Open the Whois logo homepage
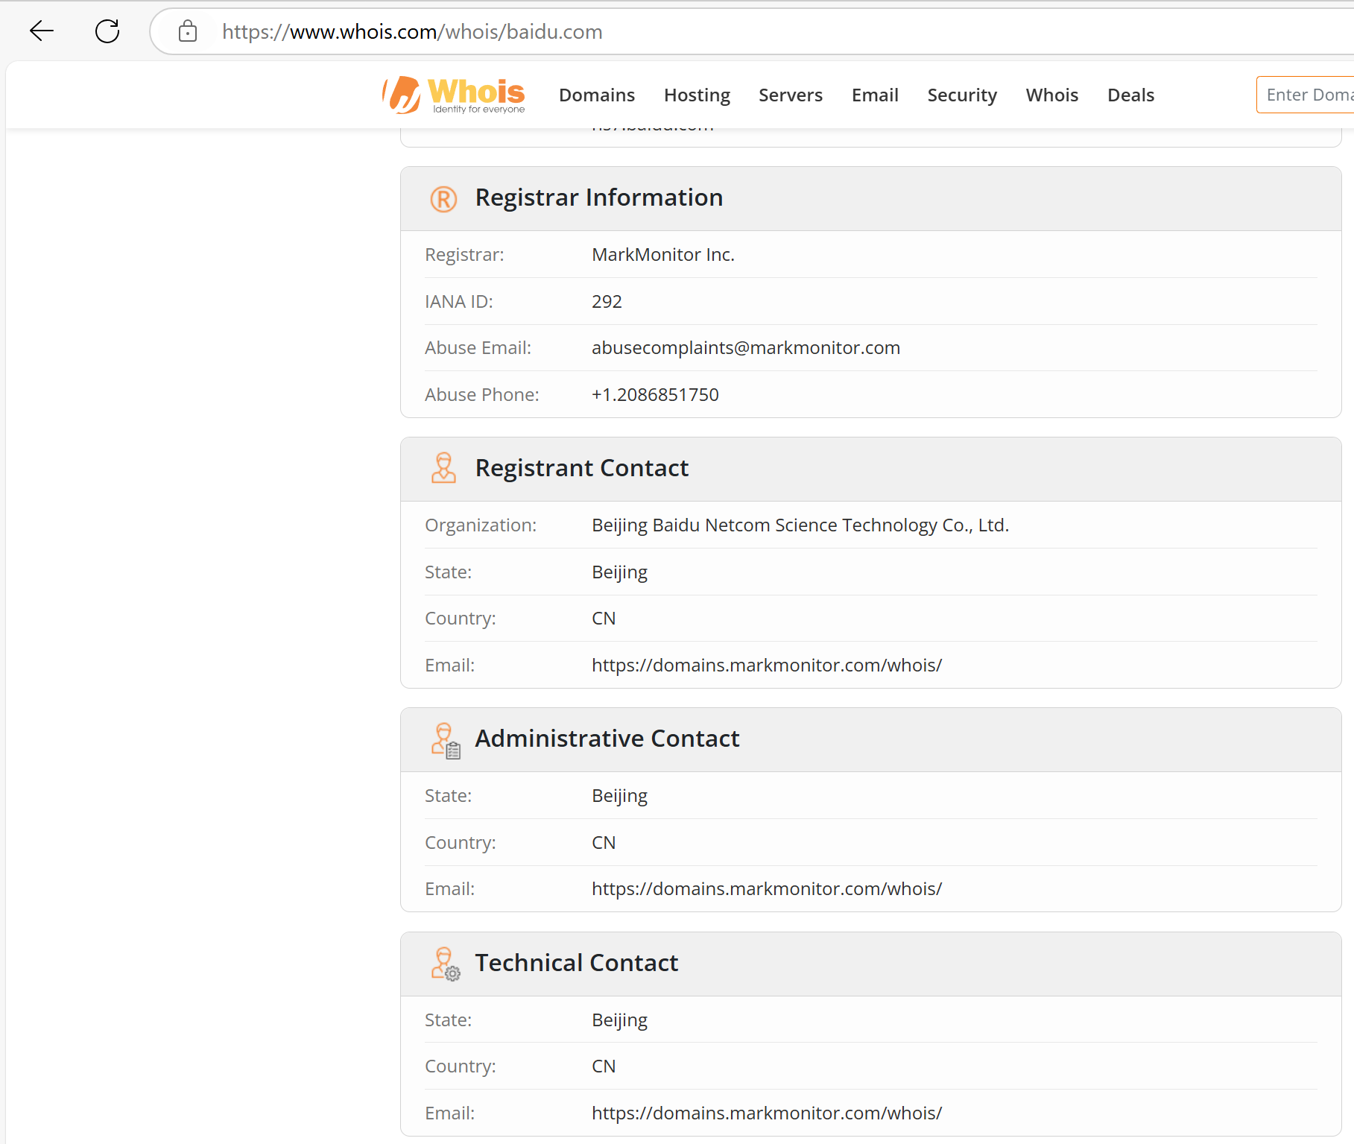Image resolution: width=1354 pixels, height=1144 pixels. point(454,95)
